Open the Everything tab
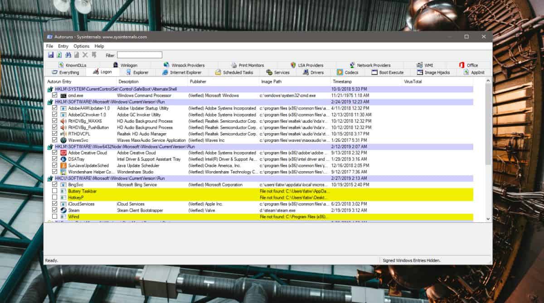544x303 pixels. tap(65, 72)
